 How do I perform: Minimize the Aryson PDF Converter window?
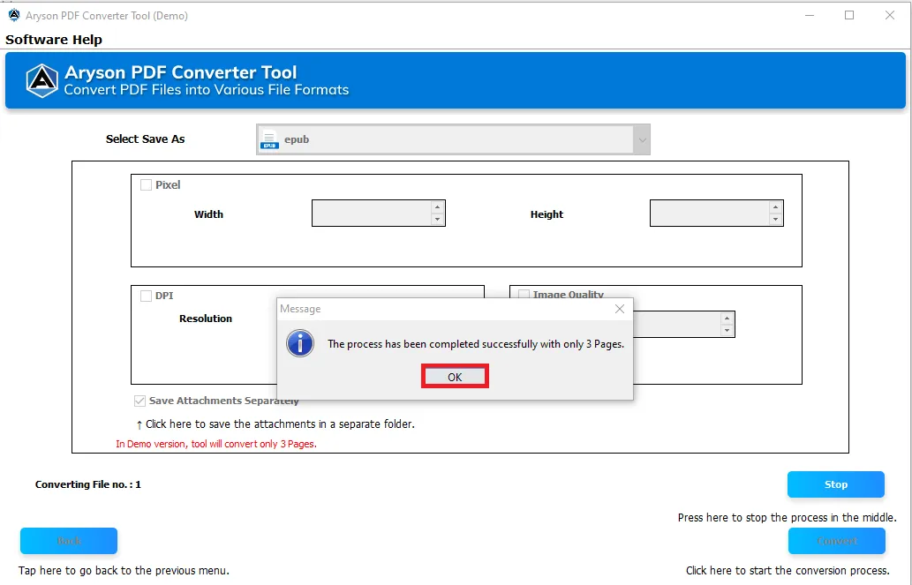pyautogui.click(x=809, y=16)
